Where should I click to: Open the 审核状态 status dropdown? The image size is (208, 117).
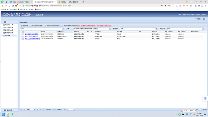[203, 29]
